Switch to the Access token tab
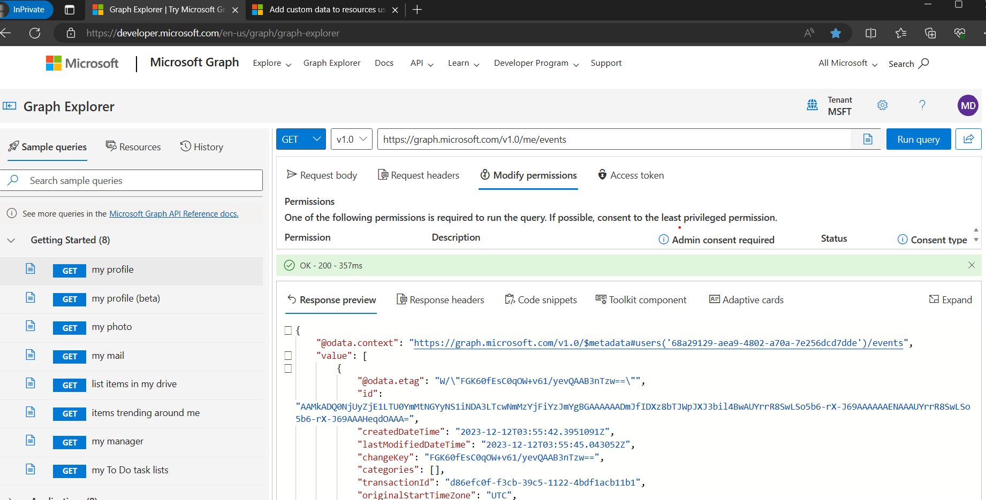Image resolution: width=986 pixels, height=500 pixels. [x=631, y=175]
